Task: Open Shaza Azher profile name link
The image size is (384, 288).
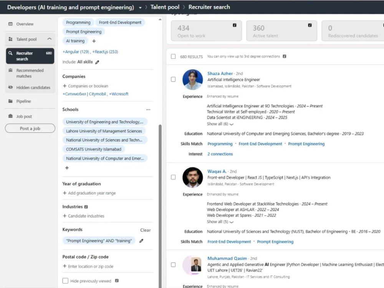Action: pyautogui.click(x=220, y=73)
